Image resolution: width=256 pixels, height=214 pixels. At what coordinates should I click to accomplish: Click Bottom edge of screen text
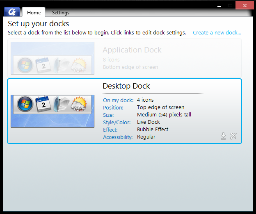click(130, 67)
